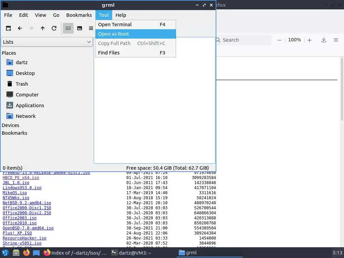This screenshot has height=258, width=344.
Task: Click the '0 item(s)' status text
Action: 12,168
